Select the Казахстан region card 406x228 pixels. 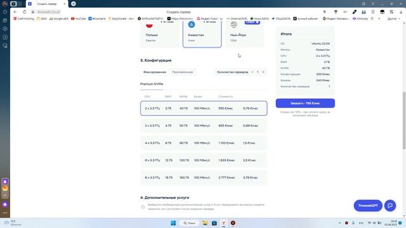tap(202, 34)
